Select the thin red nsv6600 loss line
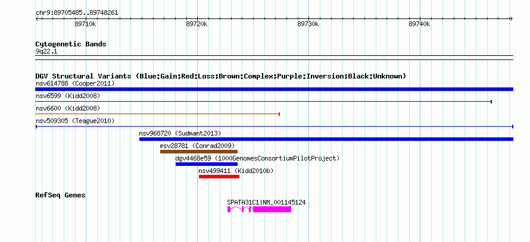530x242 pixels. point(158,114)
